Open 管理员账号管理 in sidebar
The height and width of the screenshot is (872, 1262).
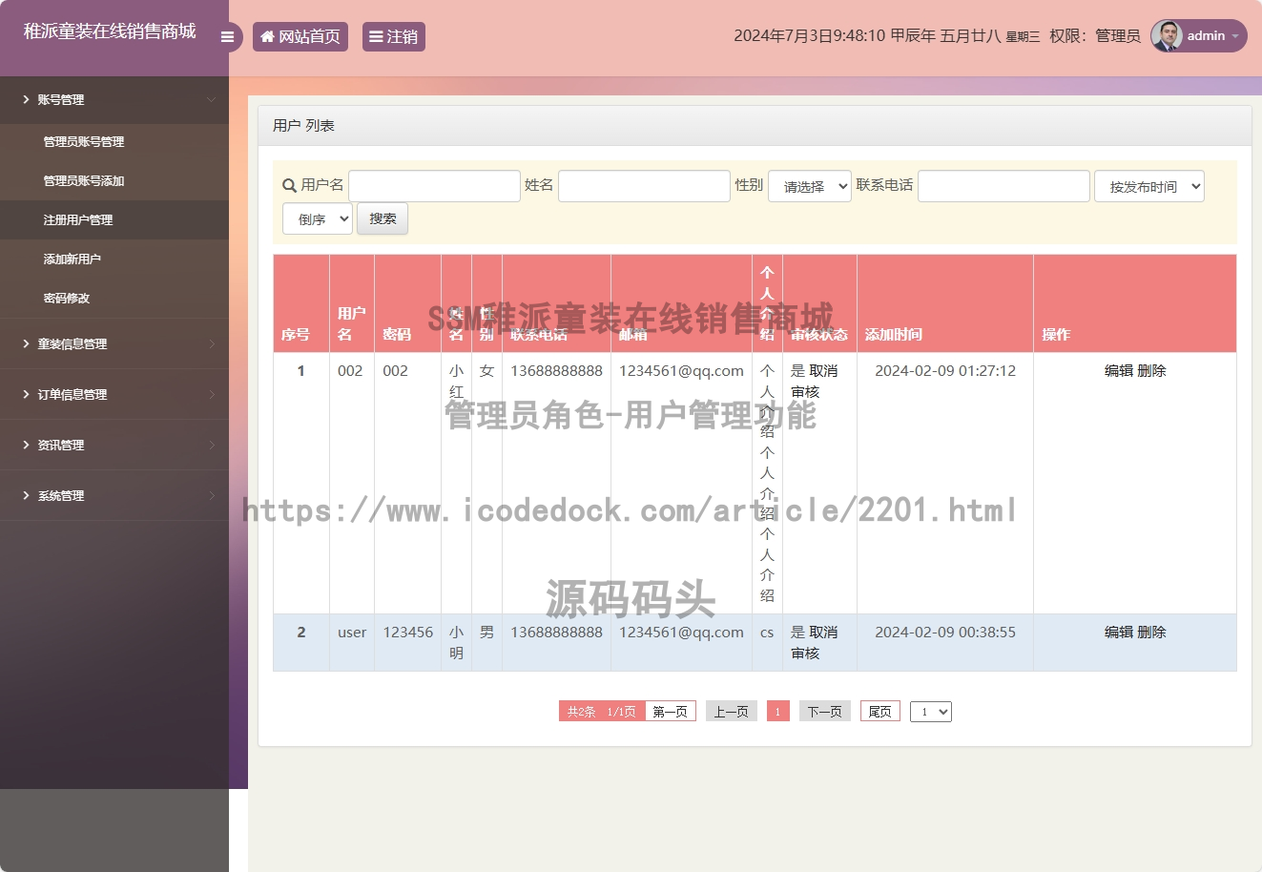84,141
